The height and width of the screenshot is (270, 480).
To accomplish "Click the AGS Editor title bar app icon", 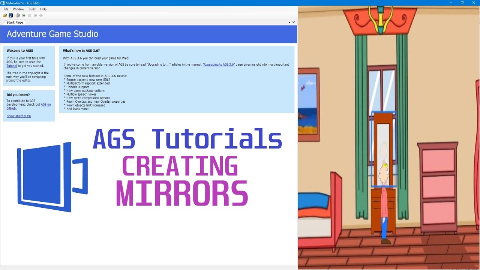I will tap(3, 3).
